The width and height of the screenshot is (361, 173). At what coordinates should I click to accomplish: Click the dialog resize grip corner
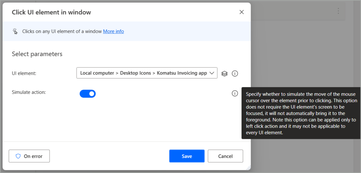[x=249, y=168]
